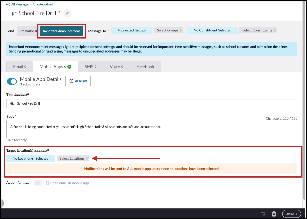
Task: Click the ALL mobile app users warning text
Action: tap(152, 169)
